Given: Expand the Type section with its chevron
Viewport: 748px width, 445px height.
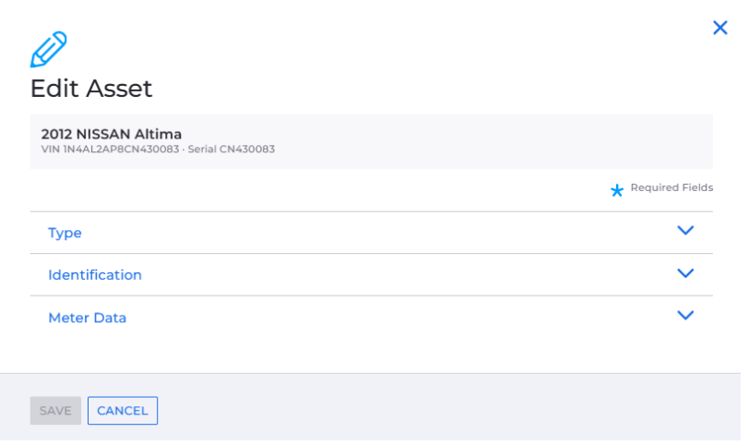Looking at the screenshot, I should pos(685,231).
